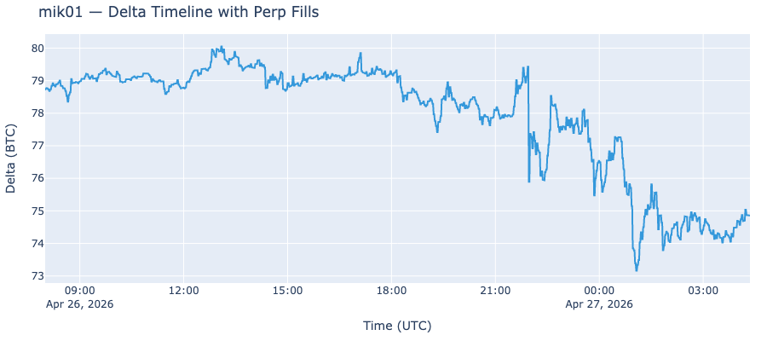Select the 15:00 time tick label
The width and height of the screenshot is (767, 341).
[288, 291]
